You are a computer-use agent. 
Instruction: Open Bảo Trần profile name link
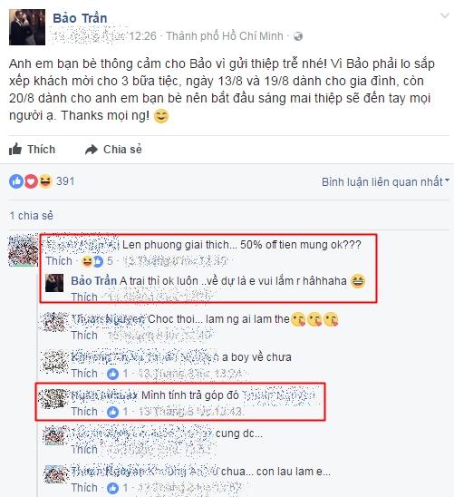tap(80, 18)
